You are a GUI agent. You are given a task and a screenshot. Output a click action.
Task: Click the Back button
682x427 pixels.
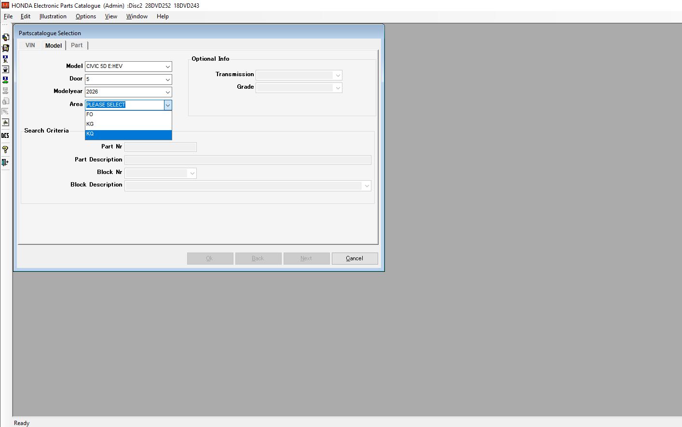tap(258, 258)
